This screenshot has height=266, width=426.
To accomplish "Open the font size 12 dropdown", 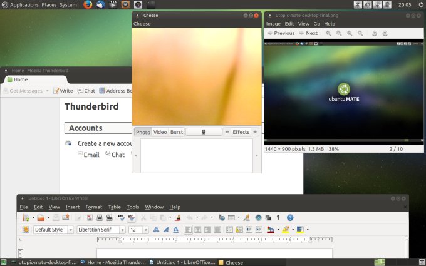I will click(146, 230).
